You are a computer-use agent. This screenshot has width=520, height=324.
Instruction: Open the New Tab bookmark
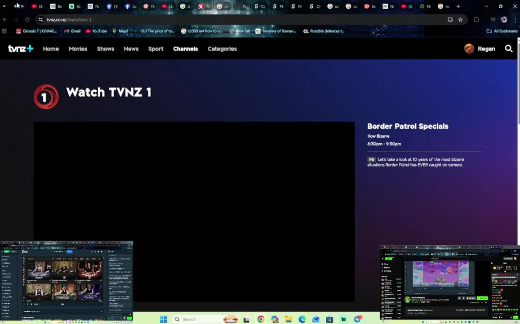click(x=240, y=31)
